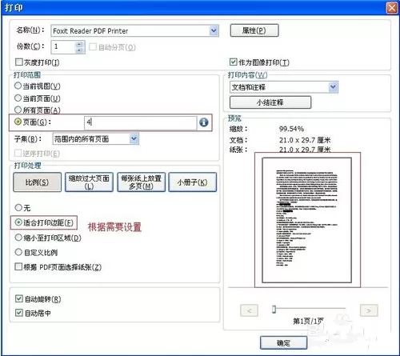Click the 属性(P) properties button

tap(254, 30)
